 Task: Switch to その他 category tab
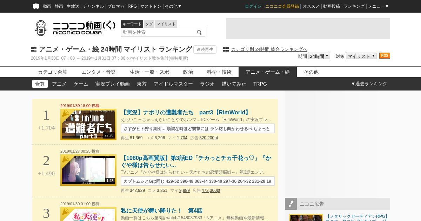[x=311, y=72]
